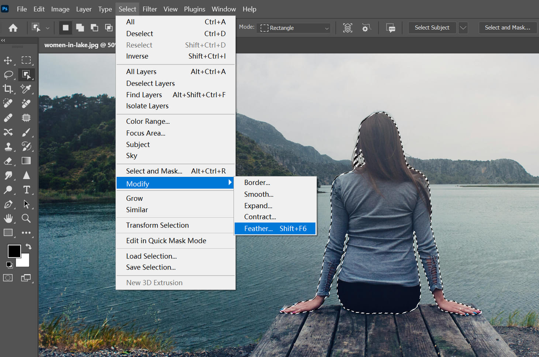The image size is (539, 357).
Task: Collapse the left panel with the chevron arrows
Action: click(3, 40)
